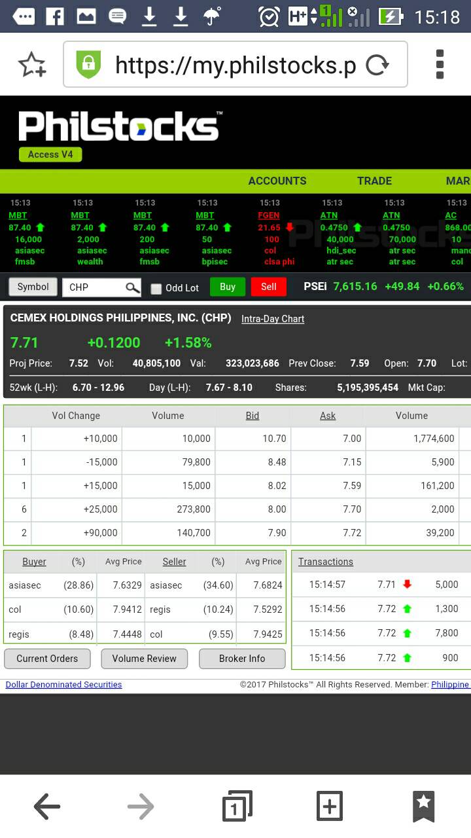Open saved bookmarks star icon
Image resolution: width=471 pixels, height=838 pixels.
[x=423, y=807]
